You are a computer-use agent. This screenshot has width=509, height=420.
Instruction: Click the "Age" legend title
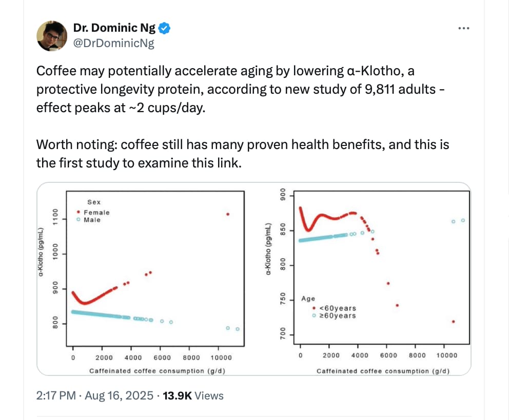(x=308, y=299)
